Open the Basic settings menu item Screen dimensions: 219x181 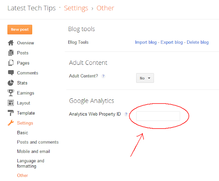coord(23,133)
